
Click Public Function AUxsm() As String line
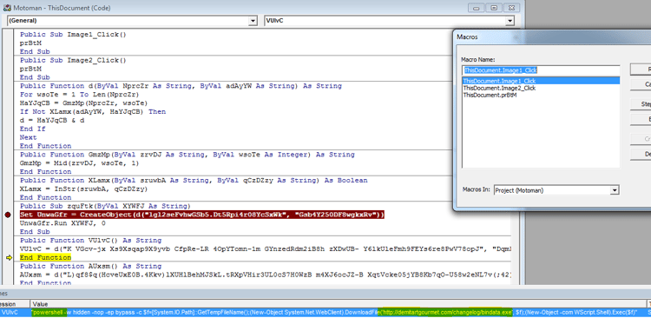(x=90, y=266)
